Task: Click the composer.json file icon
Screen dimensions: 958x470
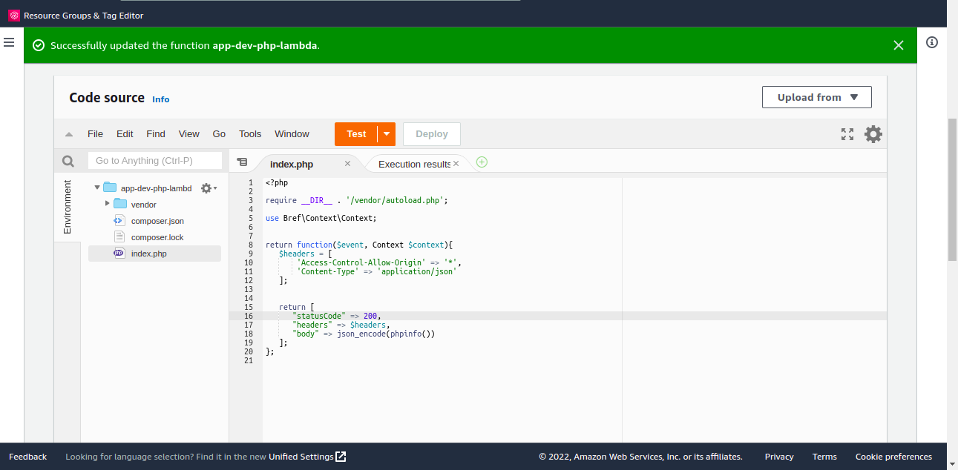Action: pyautogui.click(x=119, y=221)
